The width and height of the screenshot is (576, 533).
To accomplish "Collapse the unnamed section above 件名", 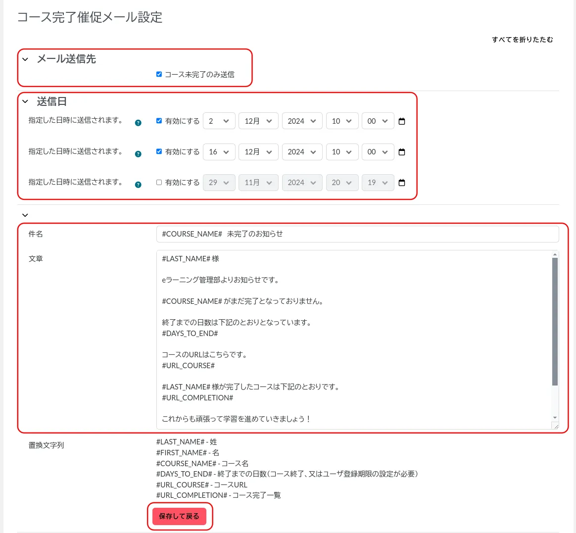I will point(25,215).
